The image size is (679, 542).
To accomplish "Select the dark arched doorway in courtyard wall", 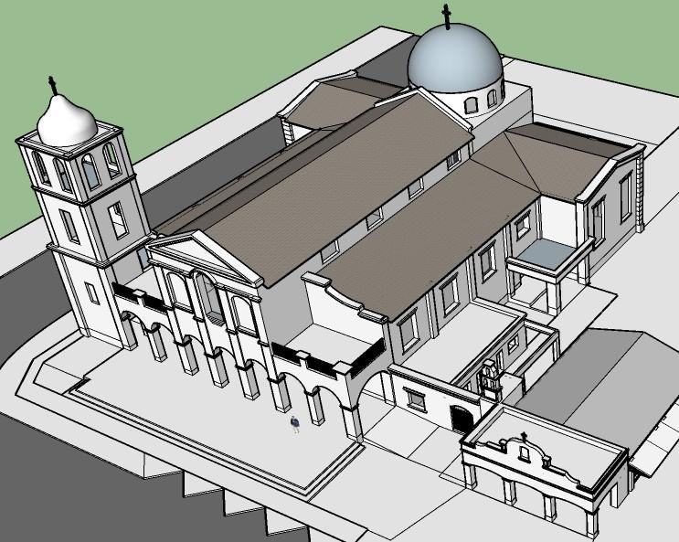I will click(462, 419).
